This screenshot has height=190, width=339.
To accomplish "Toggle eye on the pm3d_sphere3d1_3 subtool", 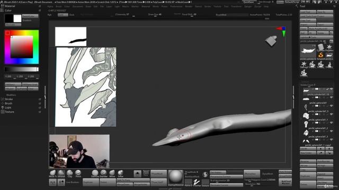I will (x=332, y=131).
